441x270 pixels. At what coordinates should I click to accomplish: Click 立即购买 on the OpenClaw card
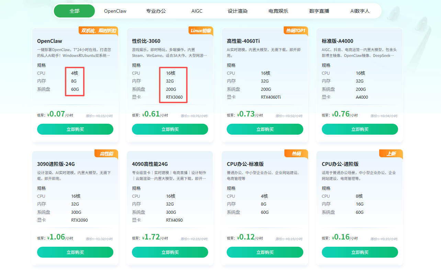pos(75,129)
